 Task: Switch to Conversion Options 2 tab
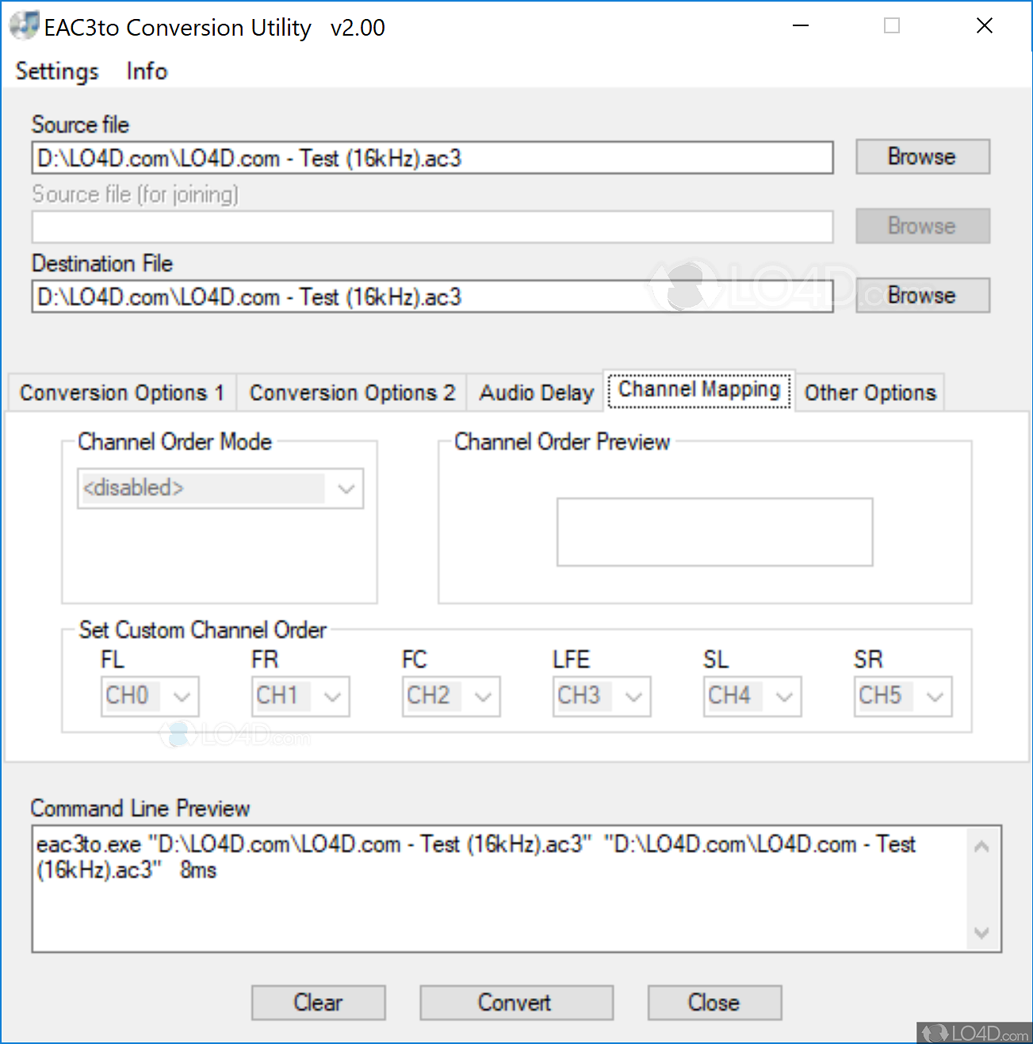352,392
